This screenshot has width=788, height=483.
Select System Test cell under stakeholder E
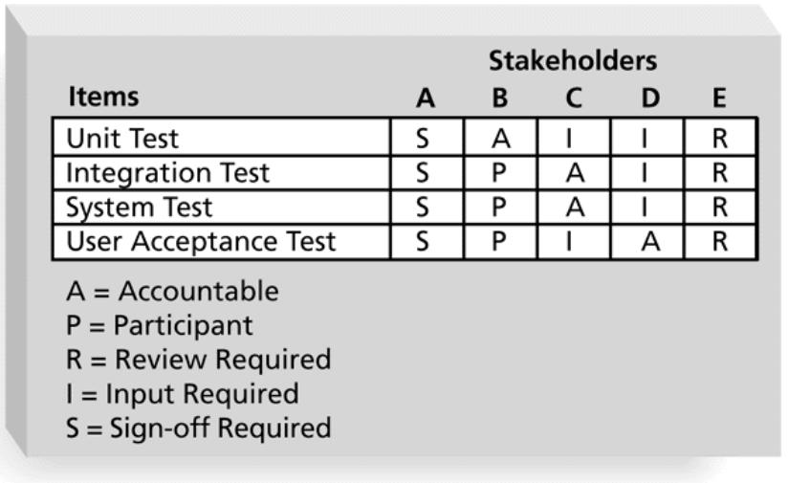point(720,208)
